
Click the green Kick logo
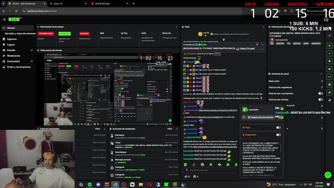click(x=15, y=19)
